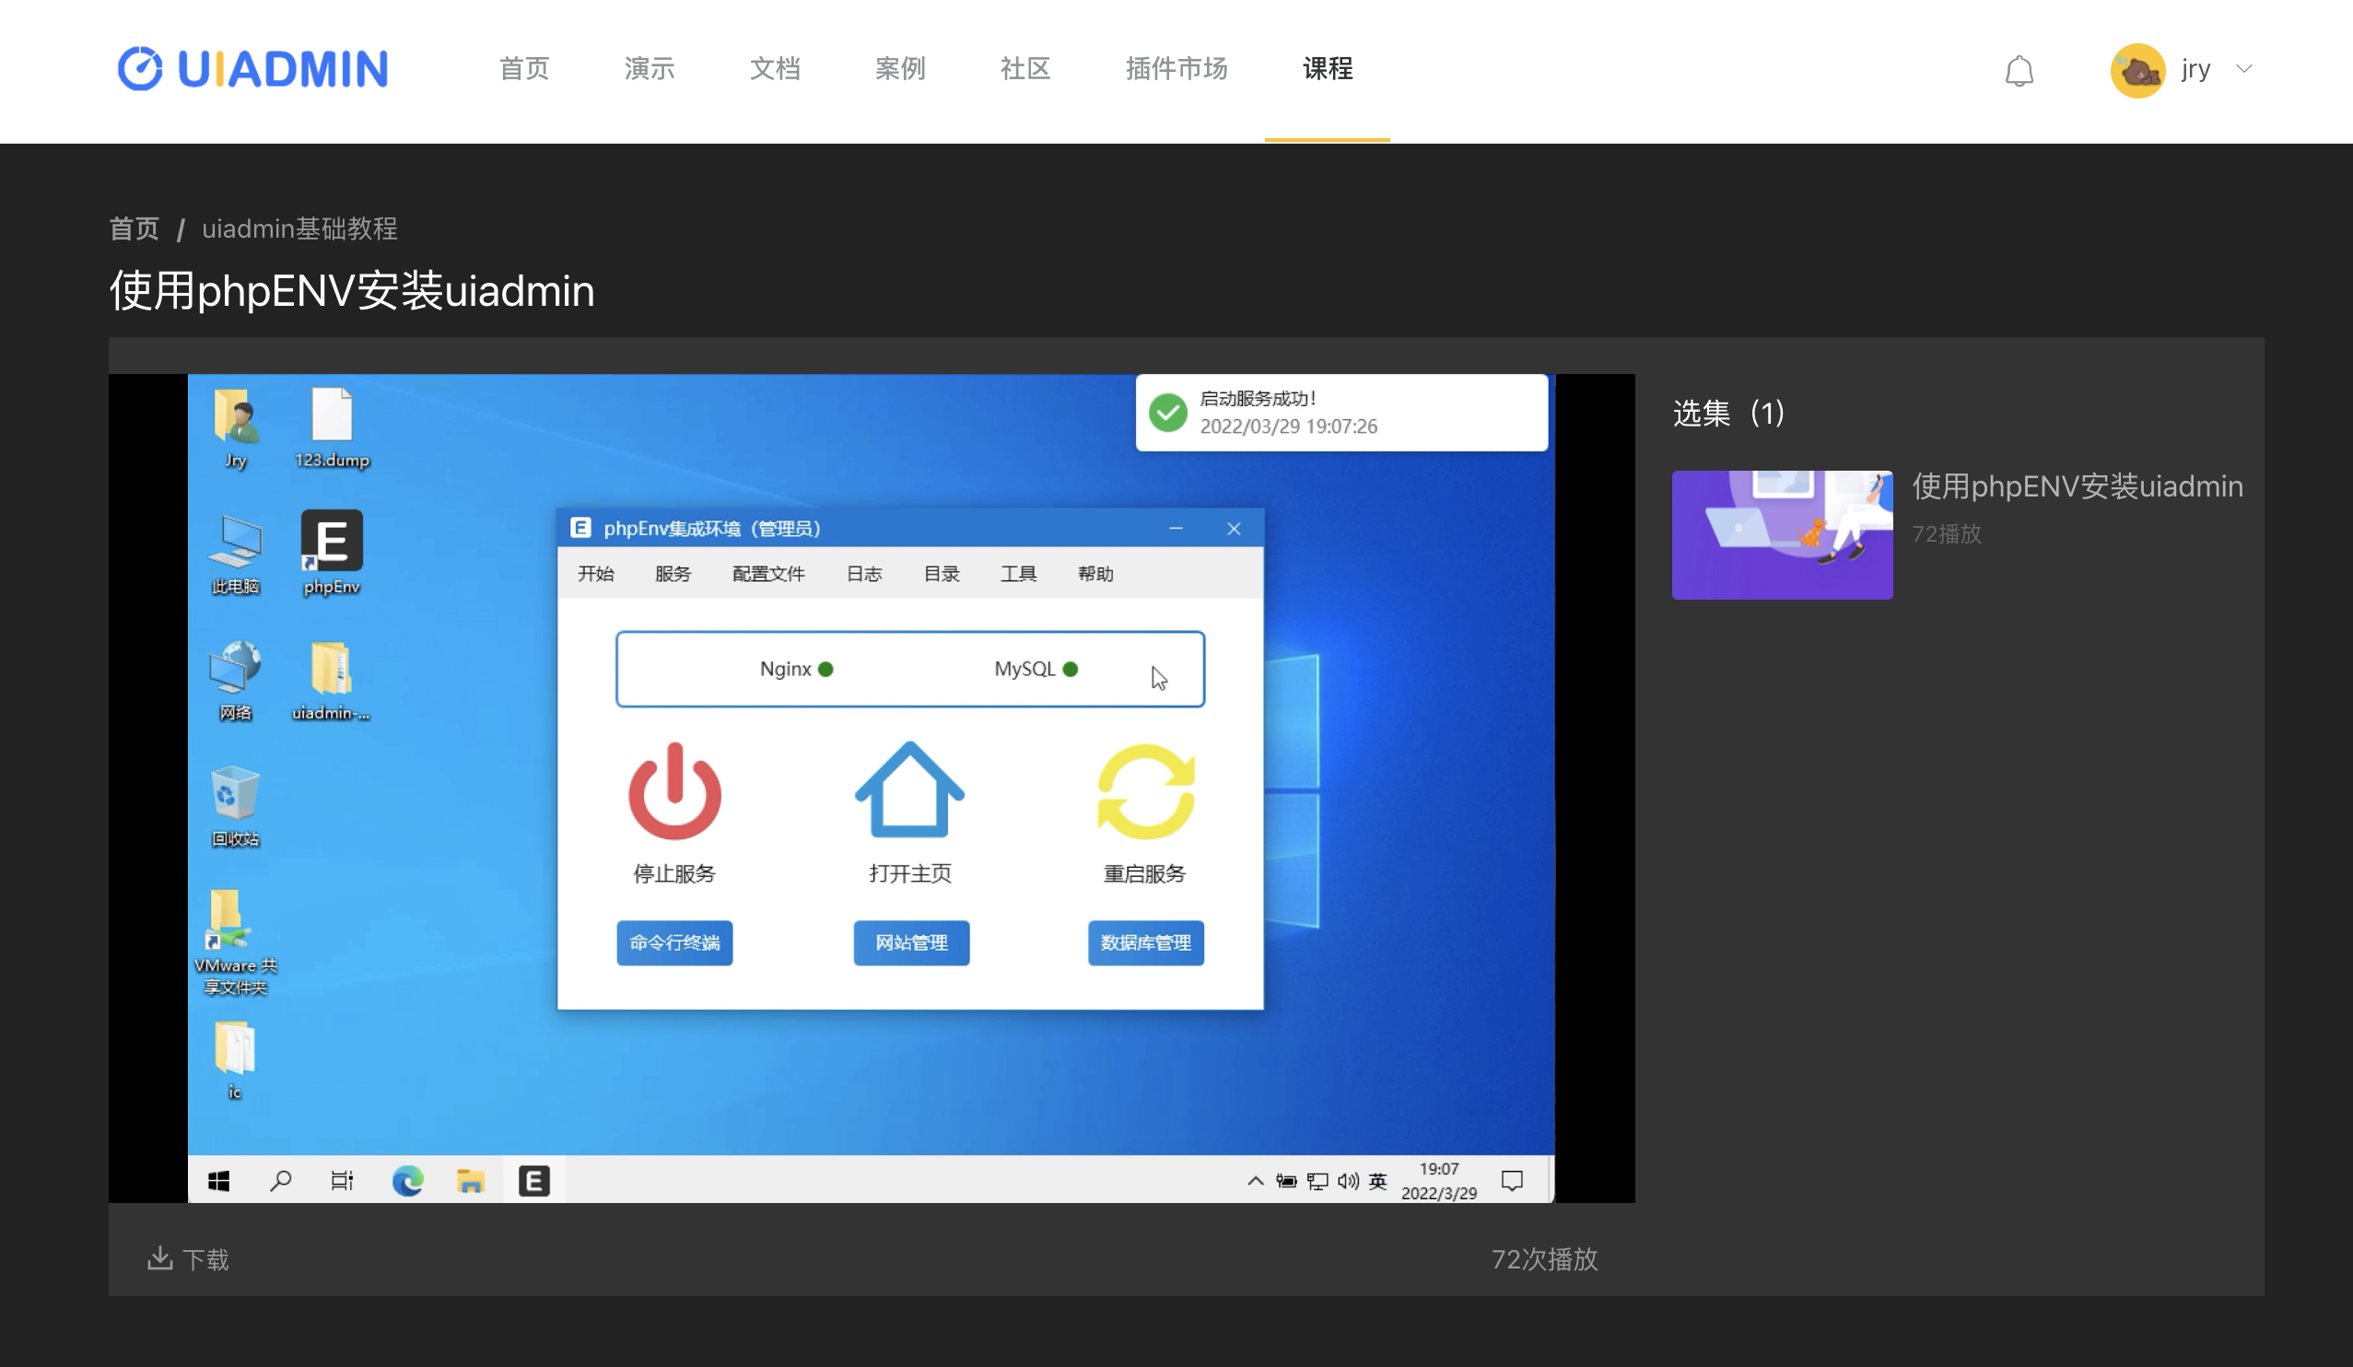Image resolution: width=2353 pixels, height=1367 pixels.
Task: Launch Microsoft Edge from the taskbar
Action: pos(407,1179)
